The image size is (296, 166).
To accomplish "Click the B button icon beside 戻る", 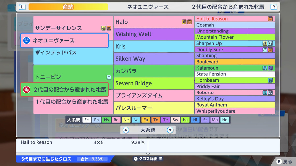I will (279, 161).
